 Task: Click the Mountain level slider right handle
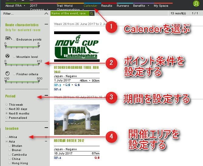tap(39, 64)
